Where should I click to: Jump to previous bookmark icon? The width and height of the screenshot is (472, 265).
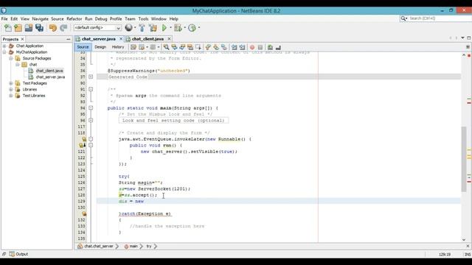pos(208,47)
